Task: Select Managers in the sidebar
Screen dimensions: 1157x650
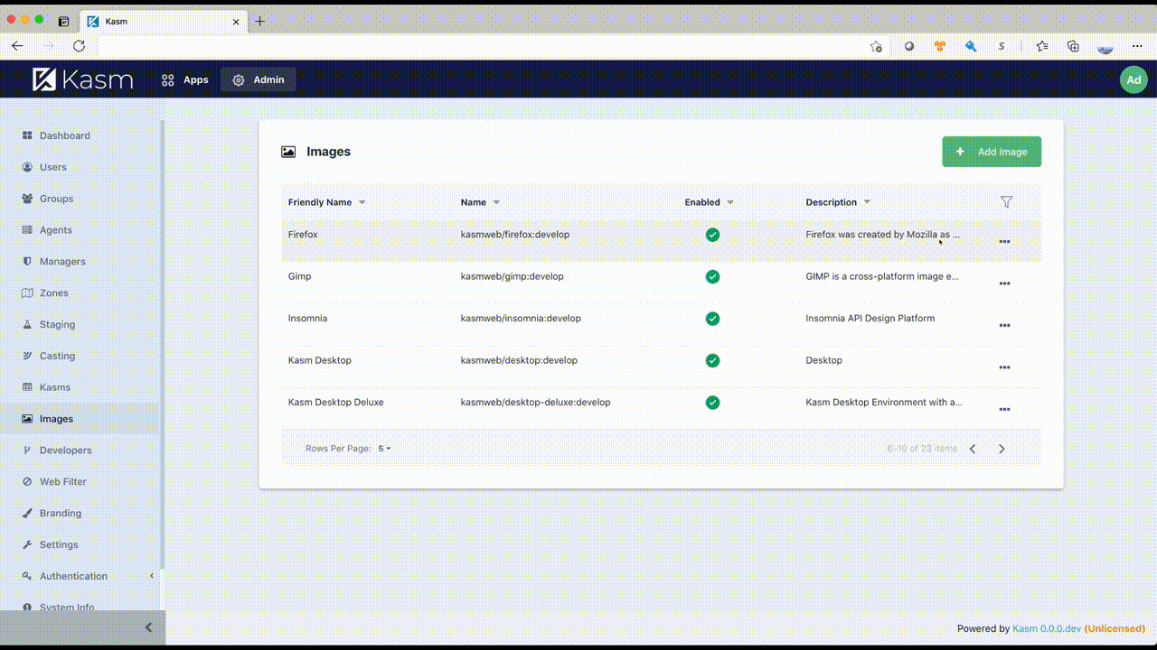Action: tap(62, 262)
